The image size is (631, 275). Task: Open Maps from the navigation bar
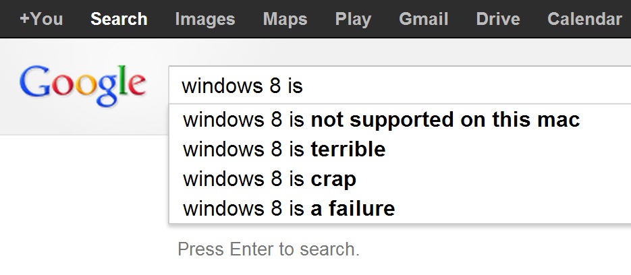tap(285, 19)
